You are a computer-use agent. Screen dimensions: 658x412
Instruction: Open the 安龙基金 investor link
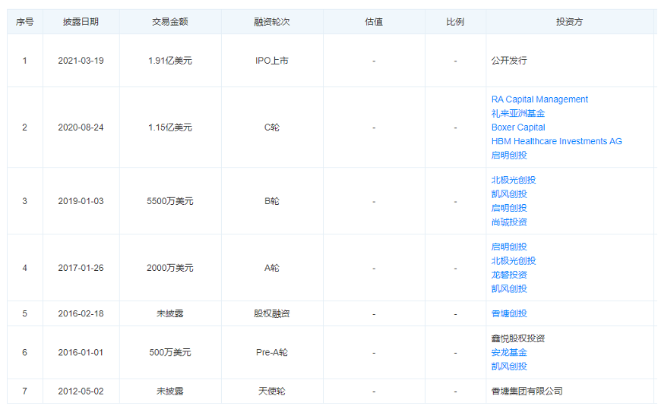point(509,352)
